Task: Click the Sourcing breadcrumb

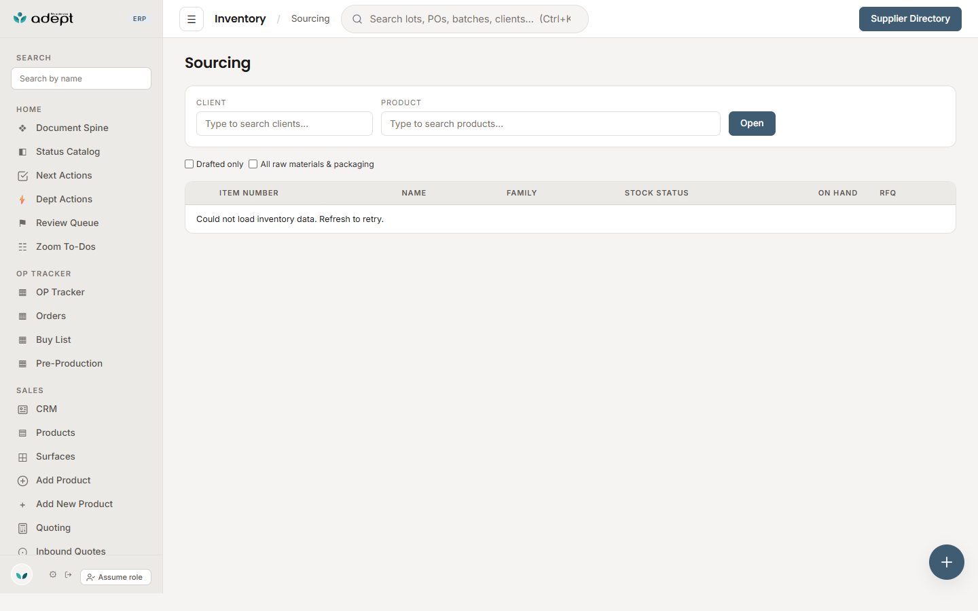Action: pos(310,19)
